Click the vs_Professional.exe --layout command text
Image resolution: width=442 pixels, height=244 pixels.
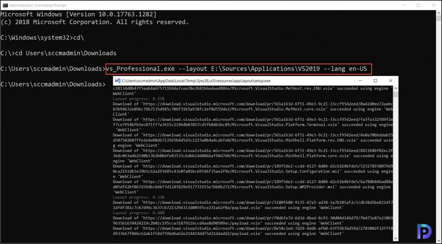click(237, 69)
